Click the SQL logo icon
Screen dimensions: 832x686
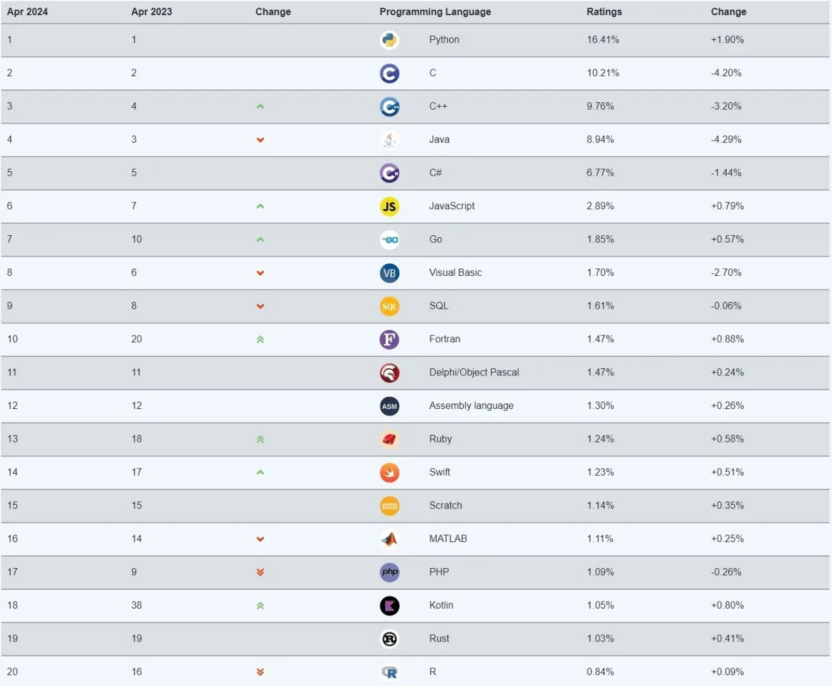coord(389,306)
